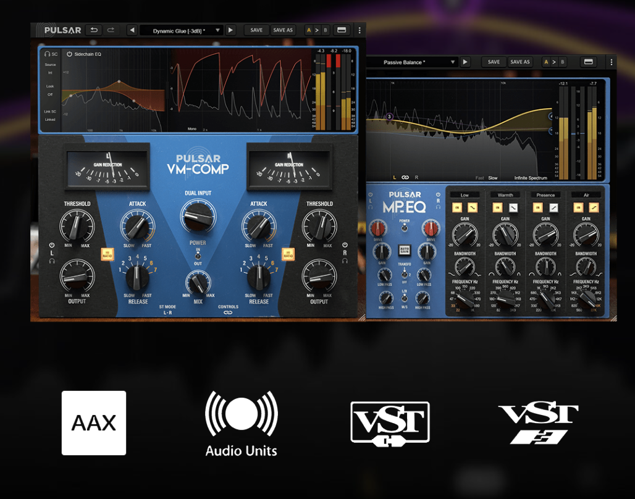
Task: Open the VM-COMP three-dot options menu
Action: click(x=360, y=30)
